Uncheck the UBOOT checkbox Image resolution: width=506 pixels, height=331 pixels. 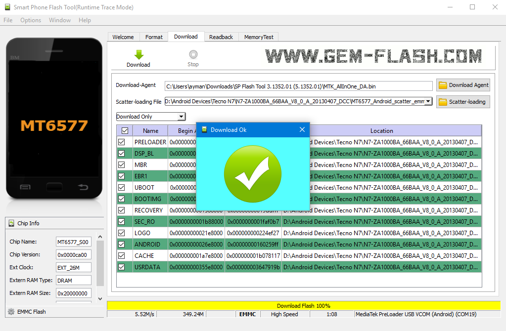click(x=122, y=188)
